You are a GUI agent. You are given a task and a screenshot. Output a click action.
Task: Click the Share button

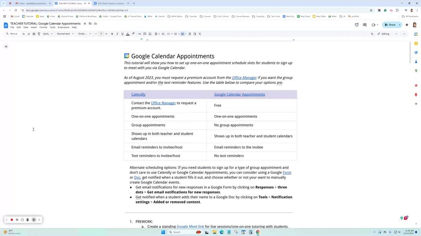pyautogui.click(x=390, y=25)
